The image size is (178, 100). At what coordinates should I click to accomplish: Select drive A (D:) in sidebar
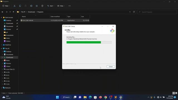[8, 72]
